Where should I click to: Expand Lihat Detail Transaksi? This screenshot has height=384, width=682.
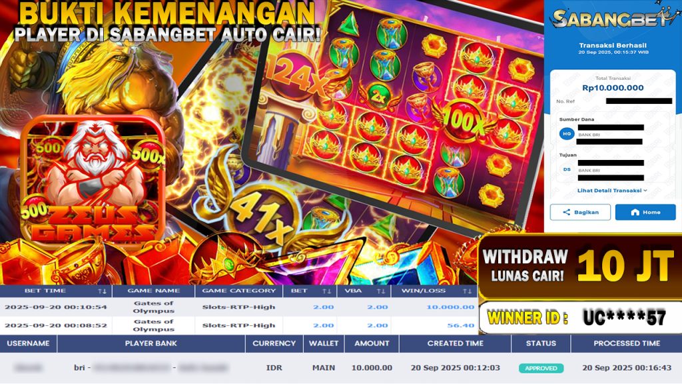(x=612, y=190)
